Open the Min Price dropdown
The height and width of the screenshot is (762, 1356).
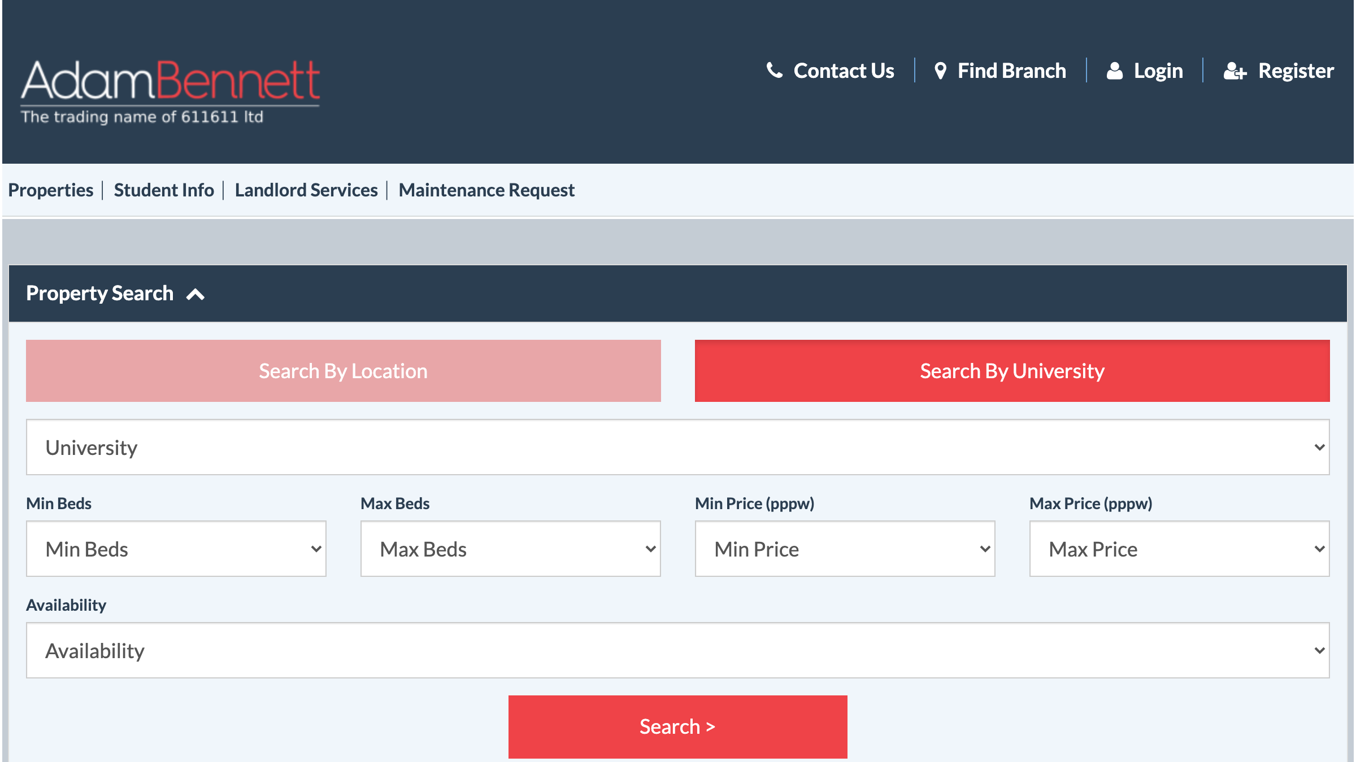tap(845, 549)
